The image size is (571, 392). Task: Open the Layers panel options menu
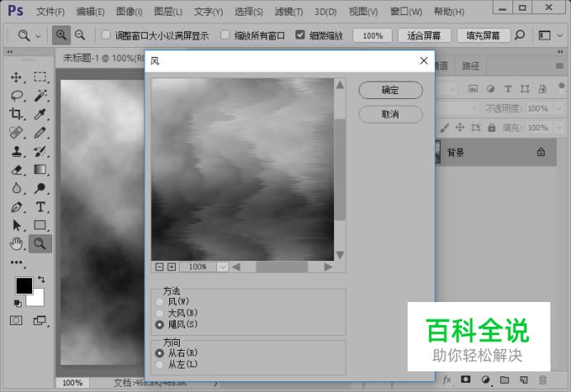[x=559, y=66]
